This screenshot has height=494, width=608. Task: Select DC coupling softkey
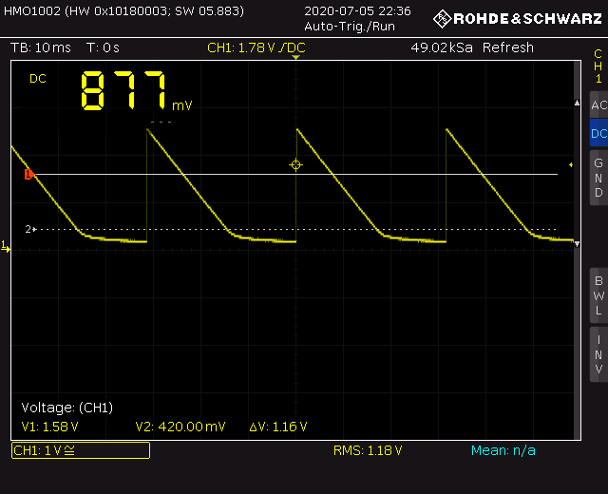(598, 133)
